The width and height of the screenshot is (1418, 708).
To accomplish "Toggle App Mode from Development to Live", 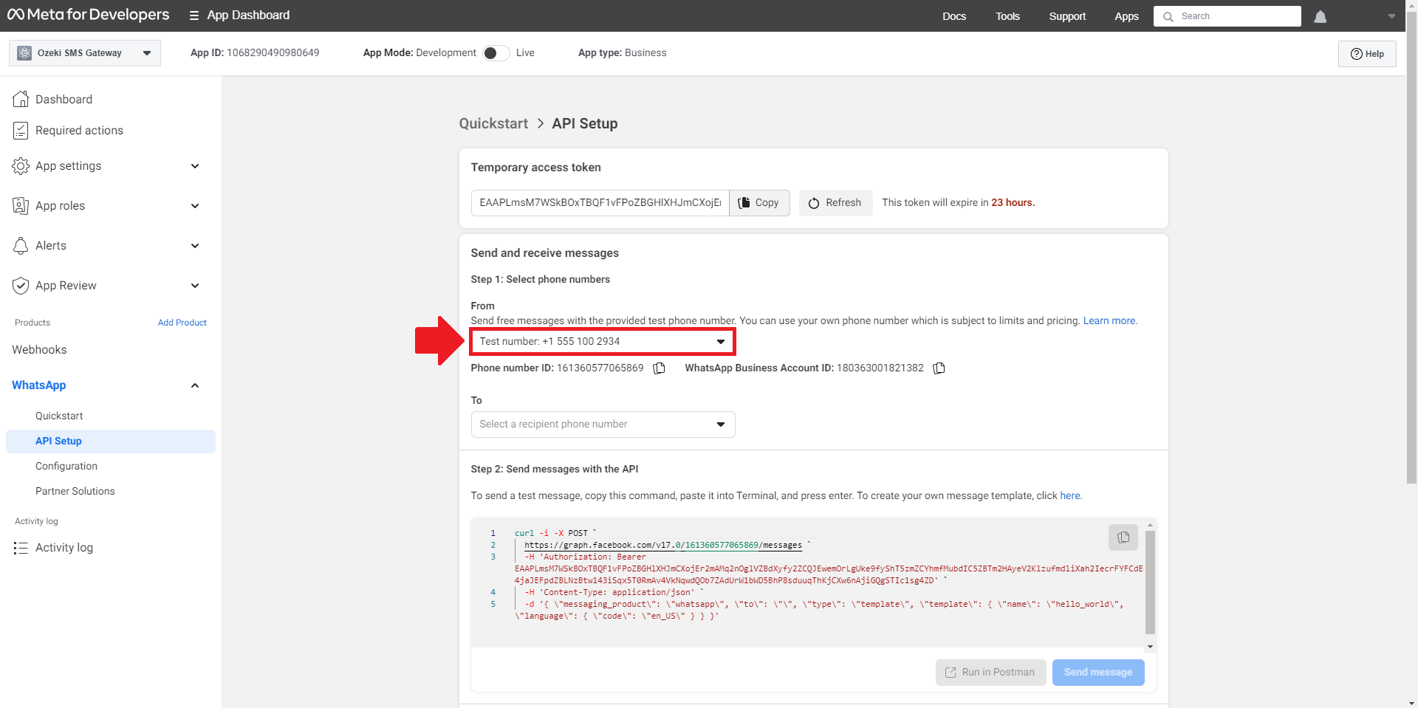I will [x=496, y=53].
